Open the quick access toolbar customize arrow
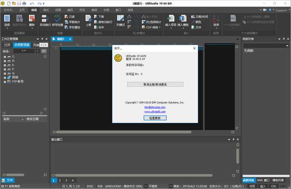 click(44, 4)
